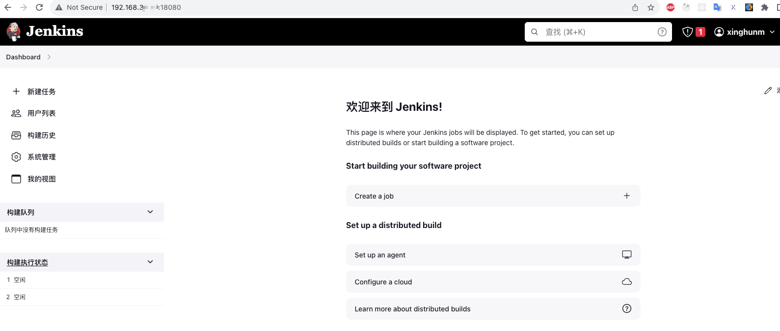Open the browser extensions puzzle icon
Viewport: 780px width, 331px height.
coord(764,7)
